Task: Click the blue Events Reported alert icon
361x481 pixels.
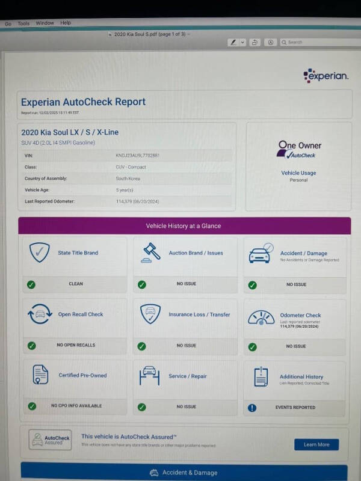Action: click(x=252, y=407)
